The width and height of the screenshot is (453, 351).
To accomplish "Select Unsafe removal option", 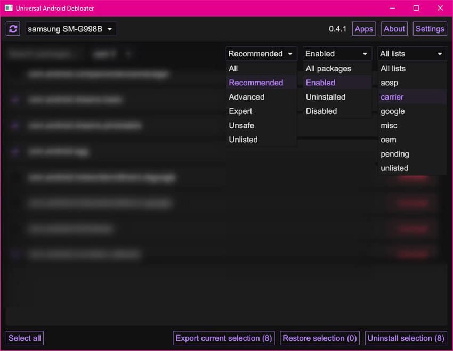I will click(241, 126).
